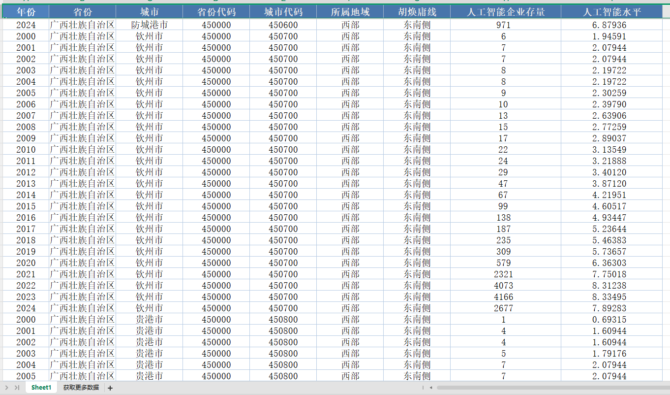
Task: Jump to the last sheet tab arrow
Action: pos(17,388)
